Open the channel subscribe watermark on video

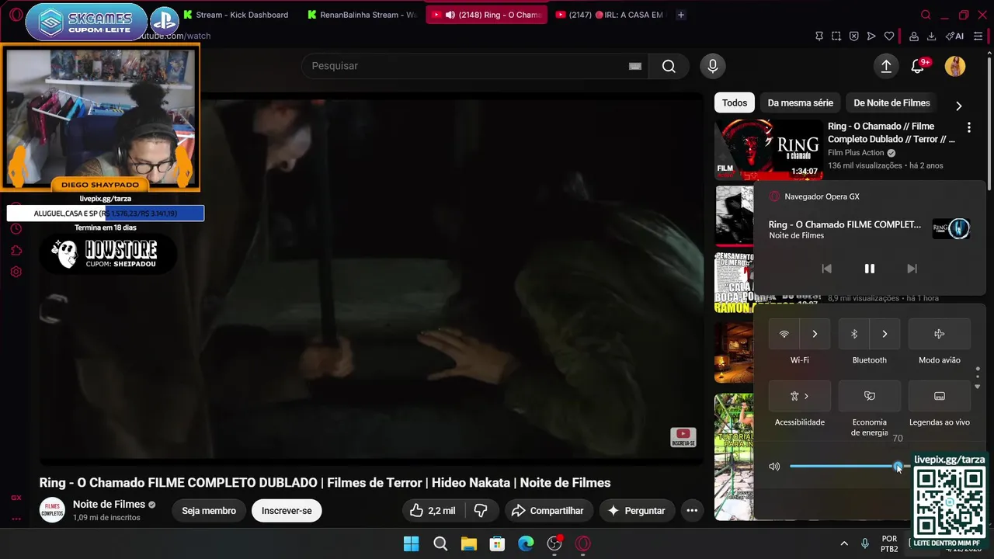(683, 437)
